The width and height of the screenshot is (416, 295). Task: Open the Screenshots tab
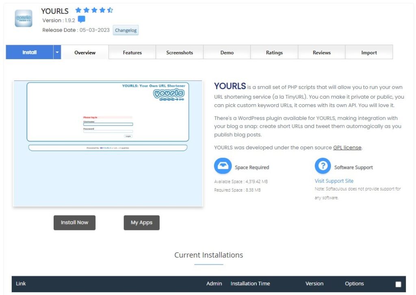[180, 52]
